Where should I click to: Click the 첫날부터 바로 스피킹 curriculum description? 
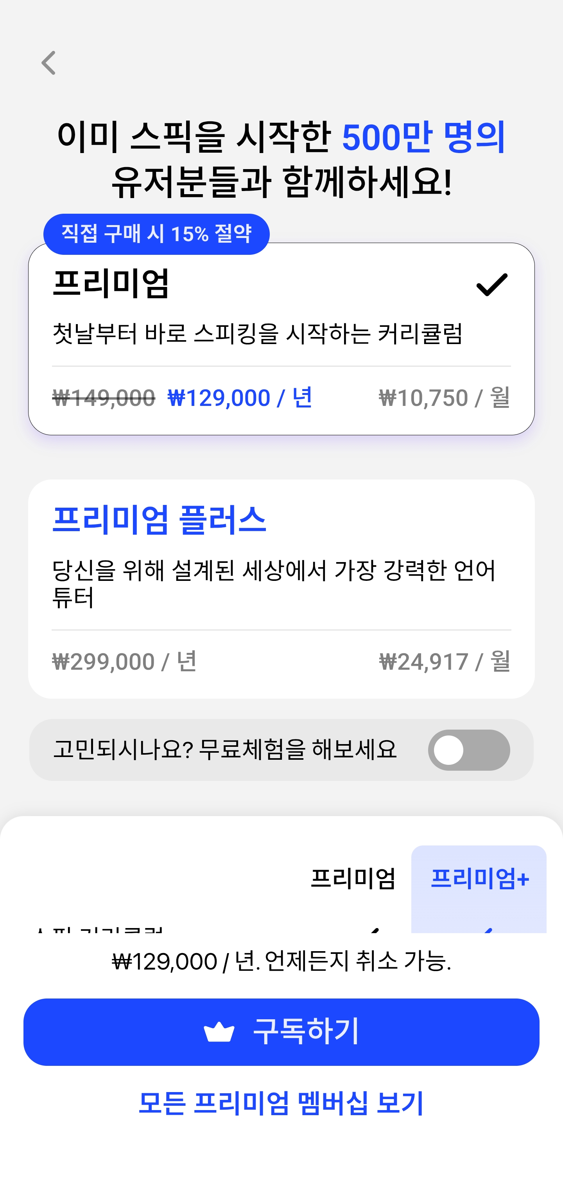tap(257, 333)
